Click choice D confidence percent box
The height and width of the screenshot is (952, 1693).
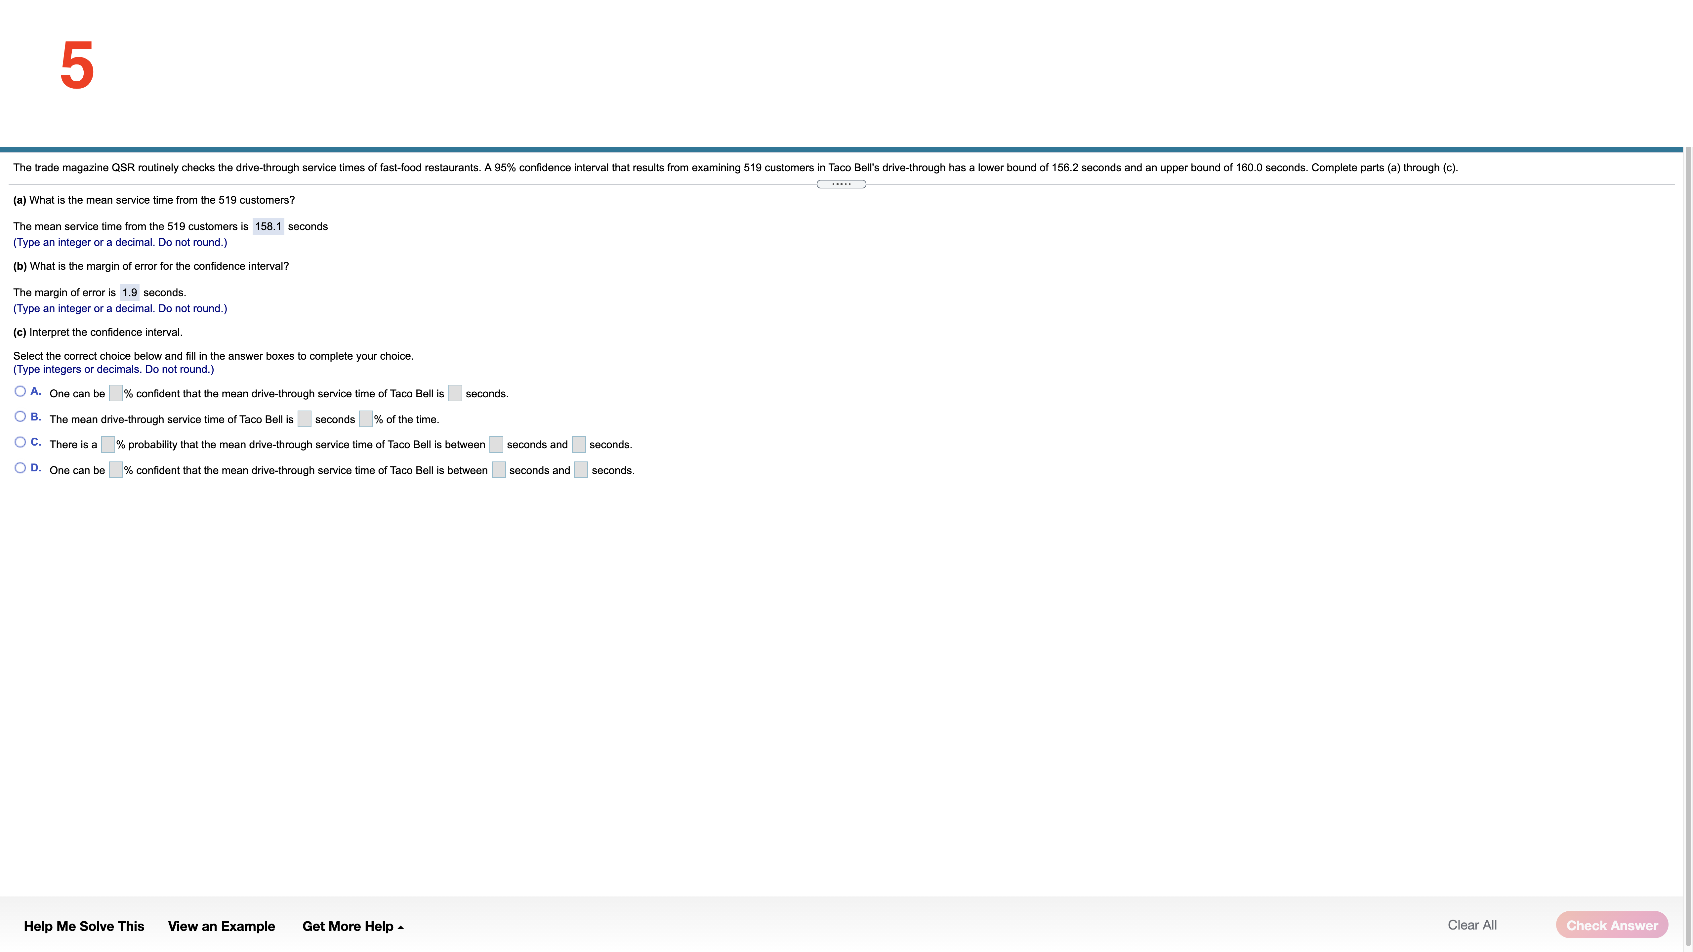[x=116, y=470]
